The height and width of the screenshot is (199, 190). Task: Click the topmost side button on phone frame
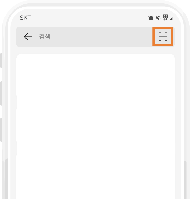[1, 60]
